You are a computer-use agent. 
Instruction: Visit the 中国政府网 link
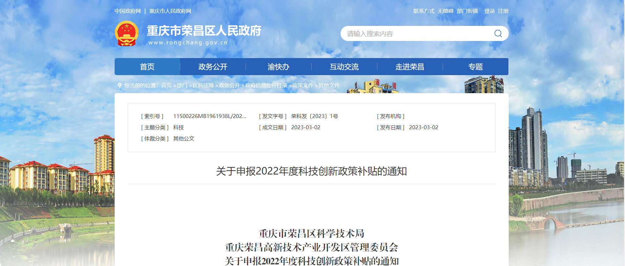pos(128,11)
